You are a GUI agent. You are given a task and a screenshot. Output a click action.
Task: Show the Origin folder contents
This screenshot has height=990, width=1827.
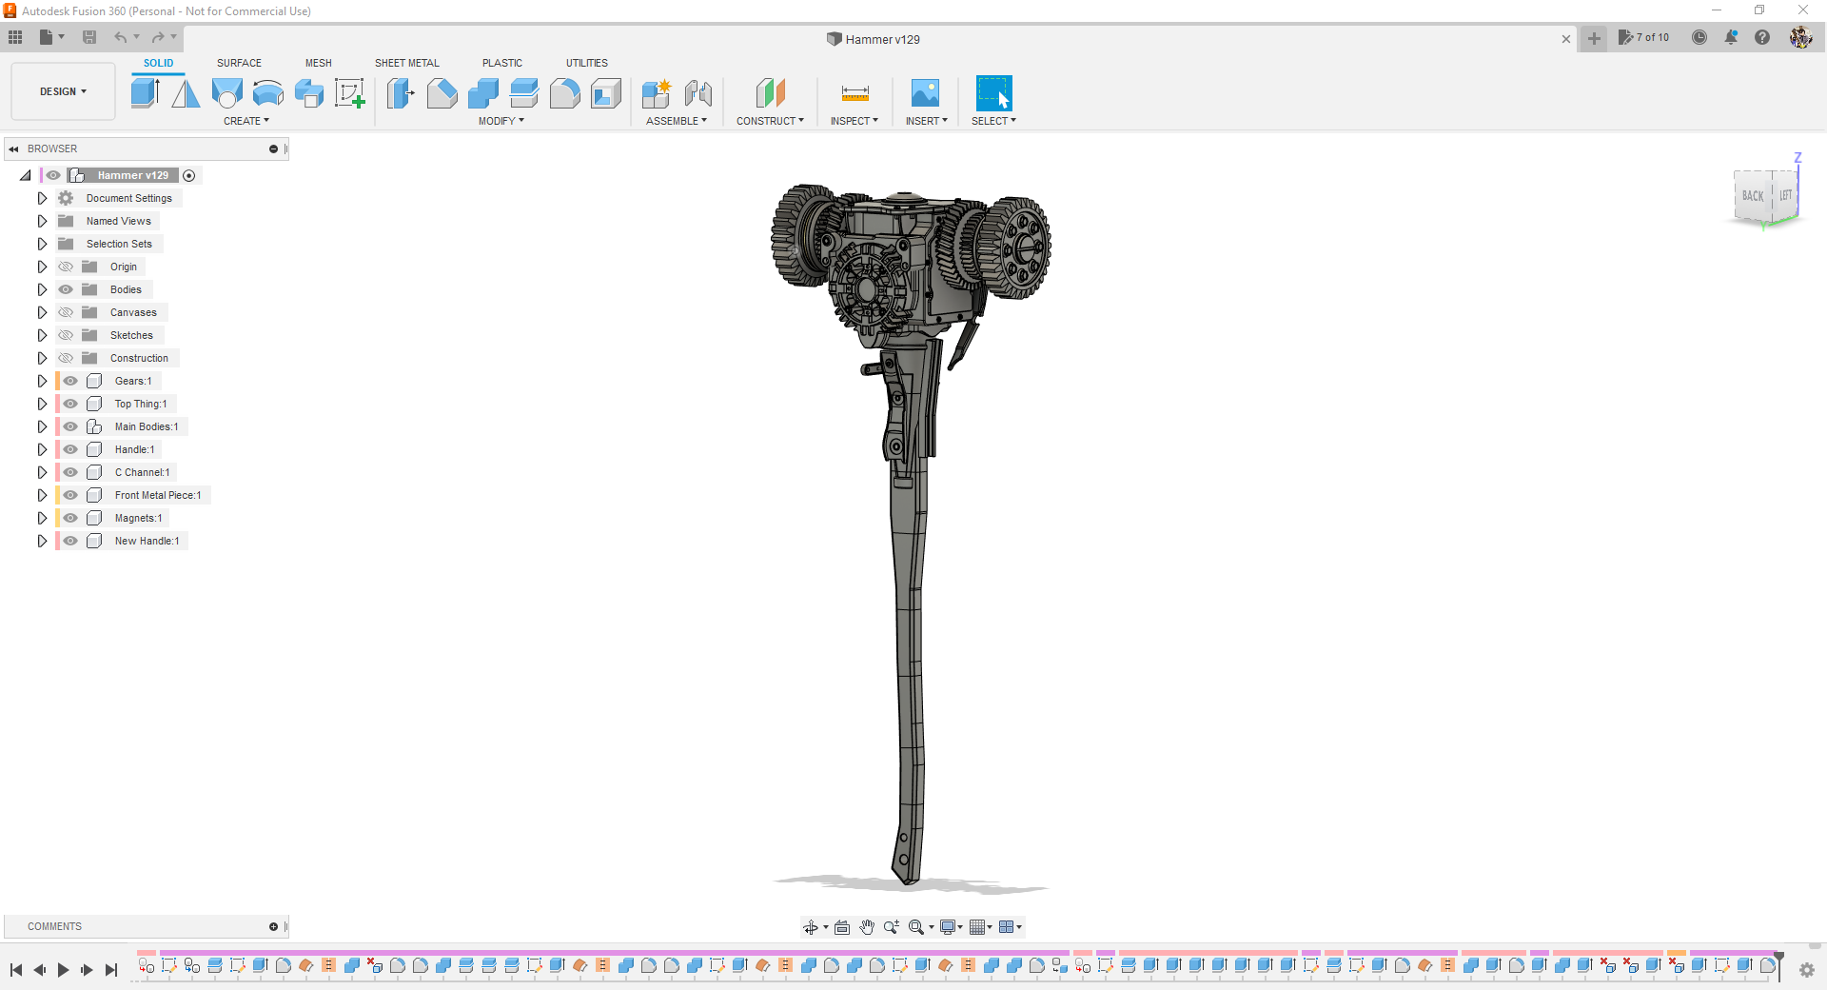pos(42,267)
